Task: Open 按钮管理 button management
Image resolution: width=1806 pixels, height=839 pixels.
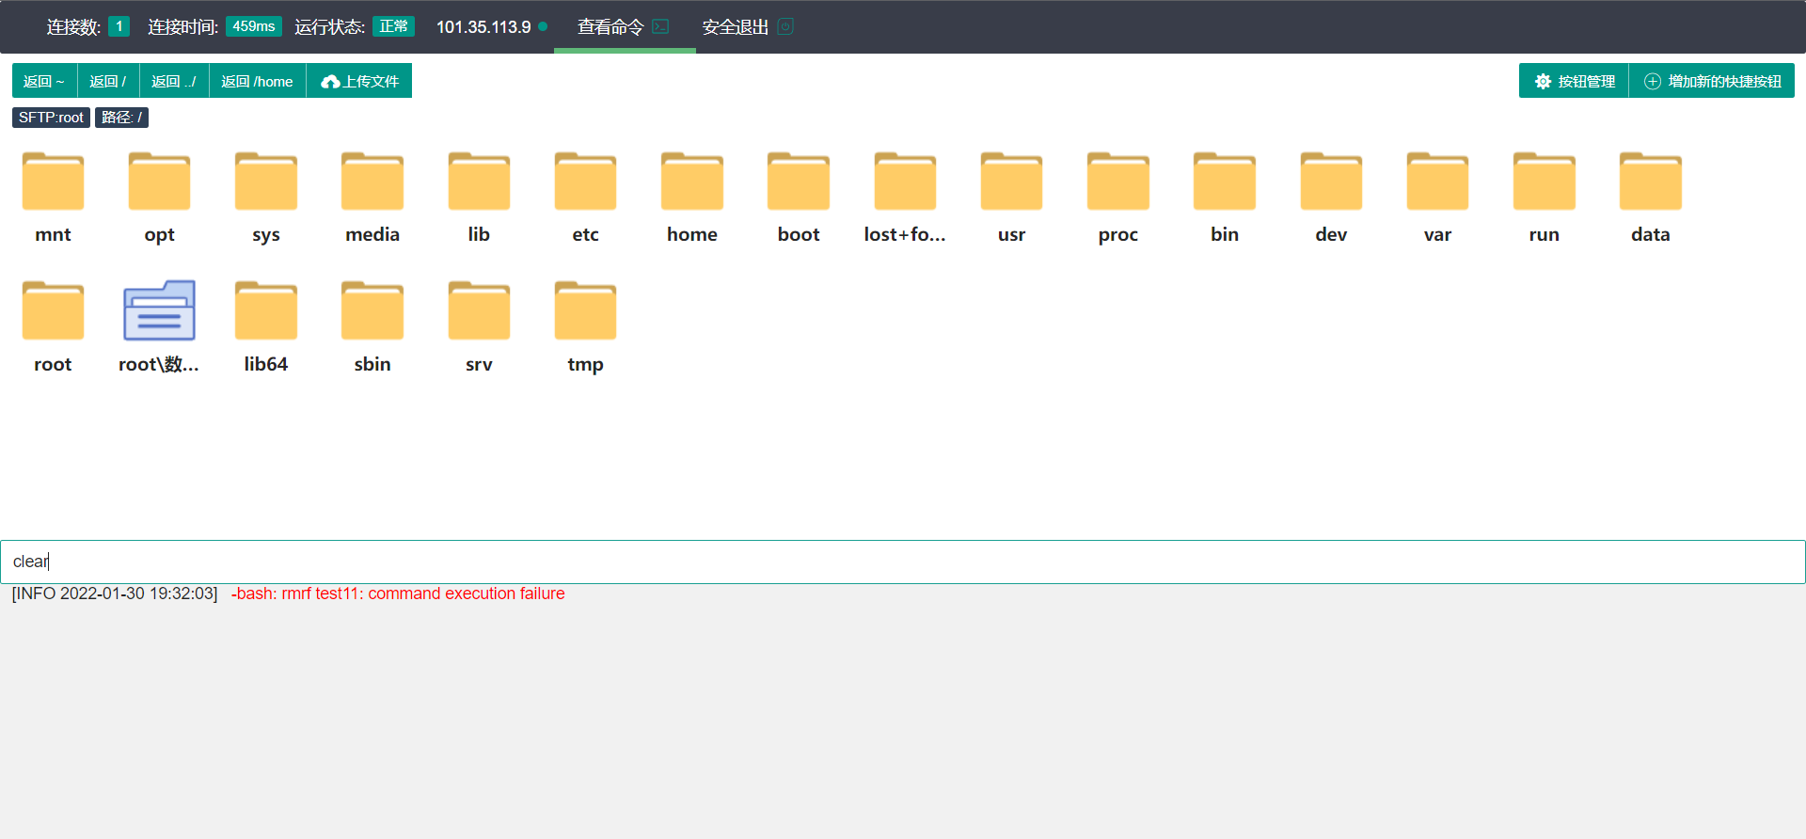Action: (x=1575, y=81)
